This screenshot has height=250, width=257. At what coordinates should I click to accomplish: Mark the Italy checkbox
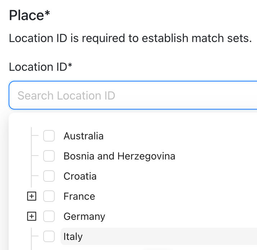pos(49,236)
